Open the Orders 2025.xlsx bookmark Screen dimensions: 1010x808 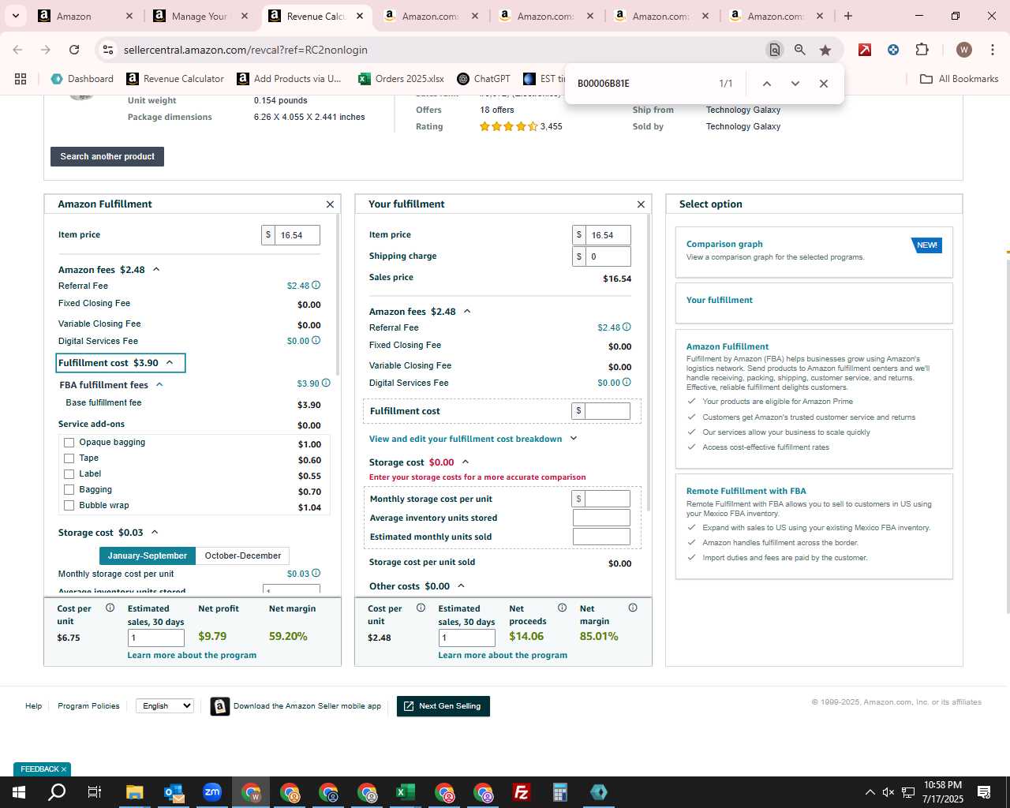(401, 79)
